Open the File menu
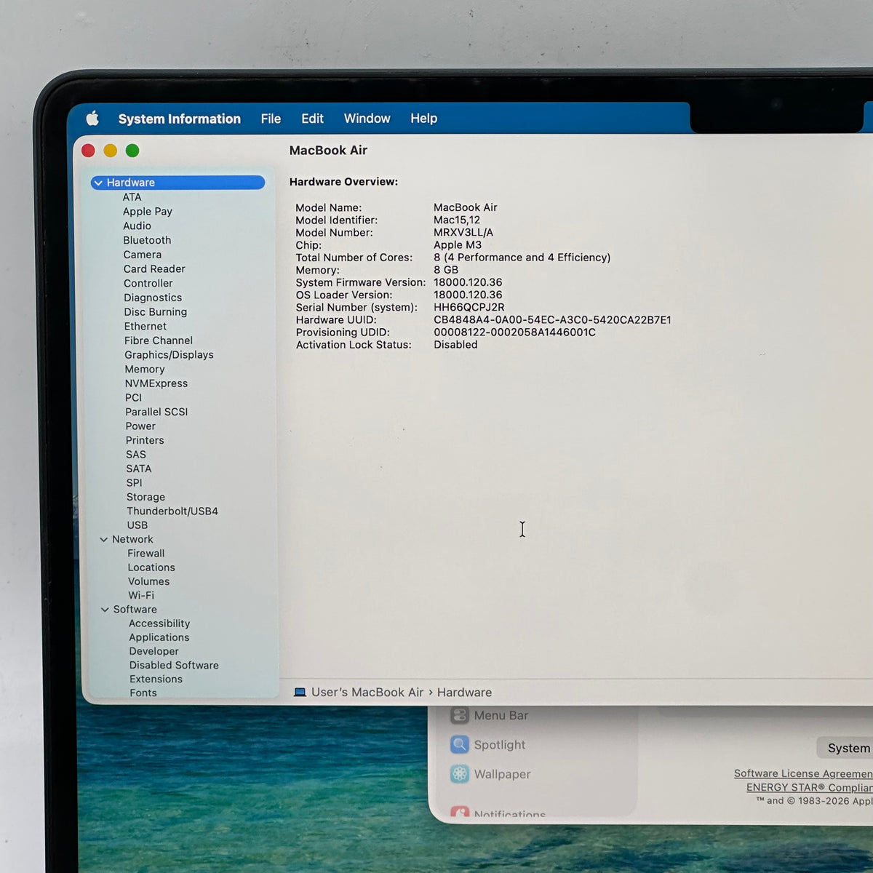 [271, 119]
